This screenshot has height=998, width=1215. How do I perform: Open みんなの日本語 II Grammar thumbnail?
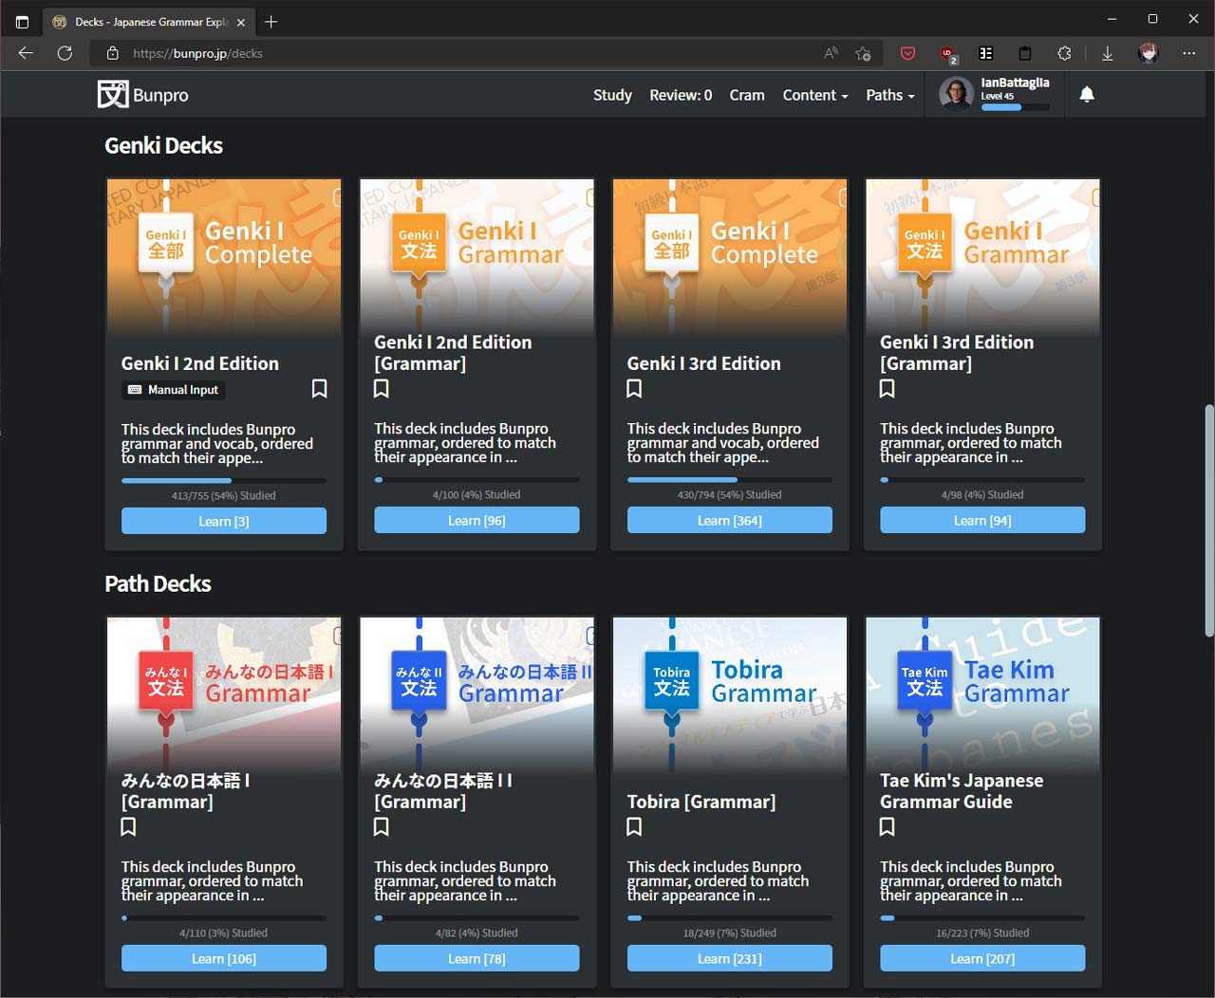click(x=477, y=694)
